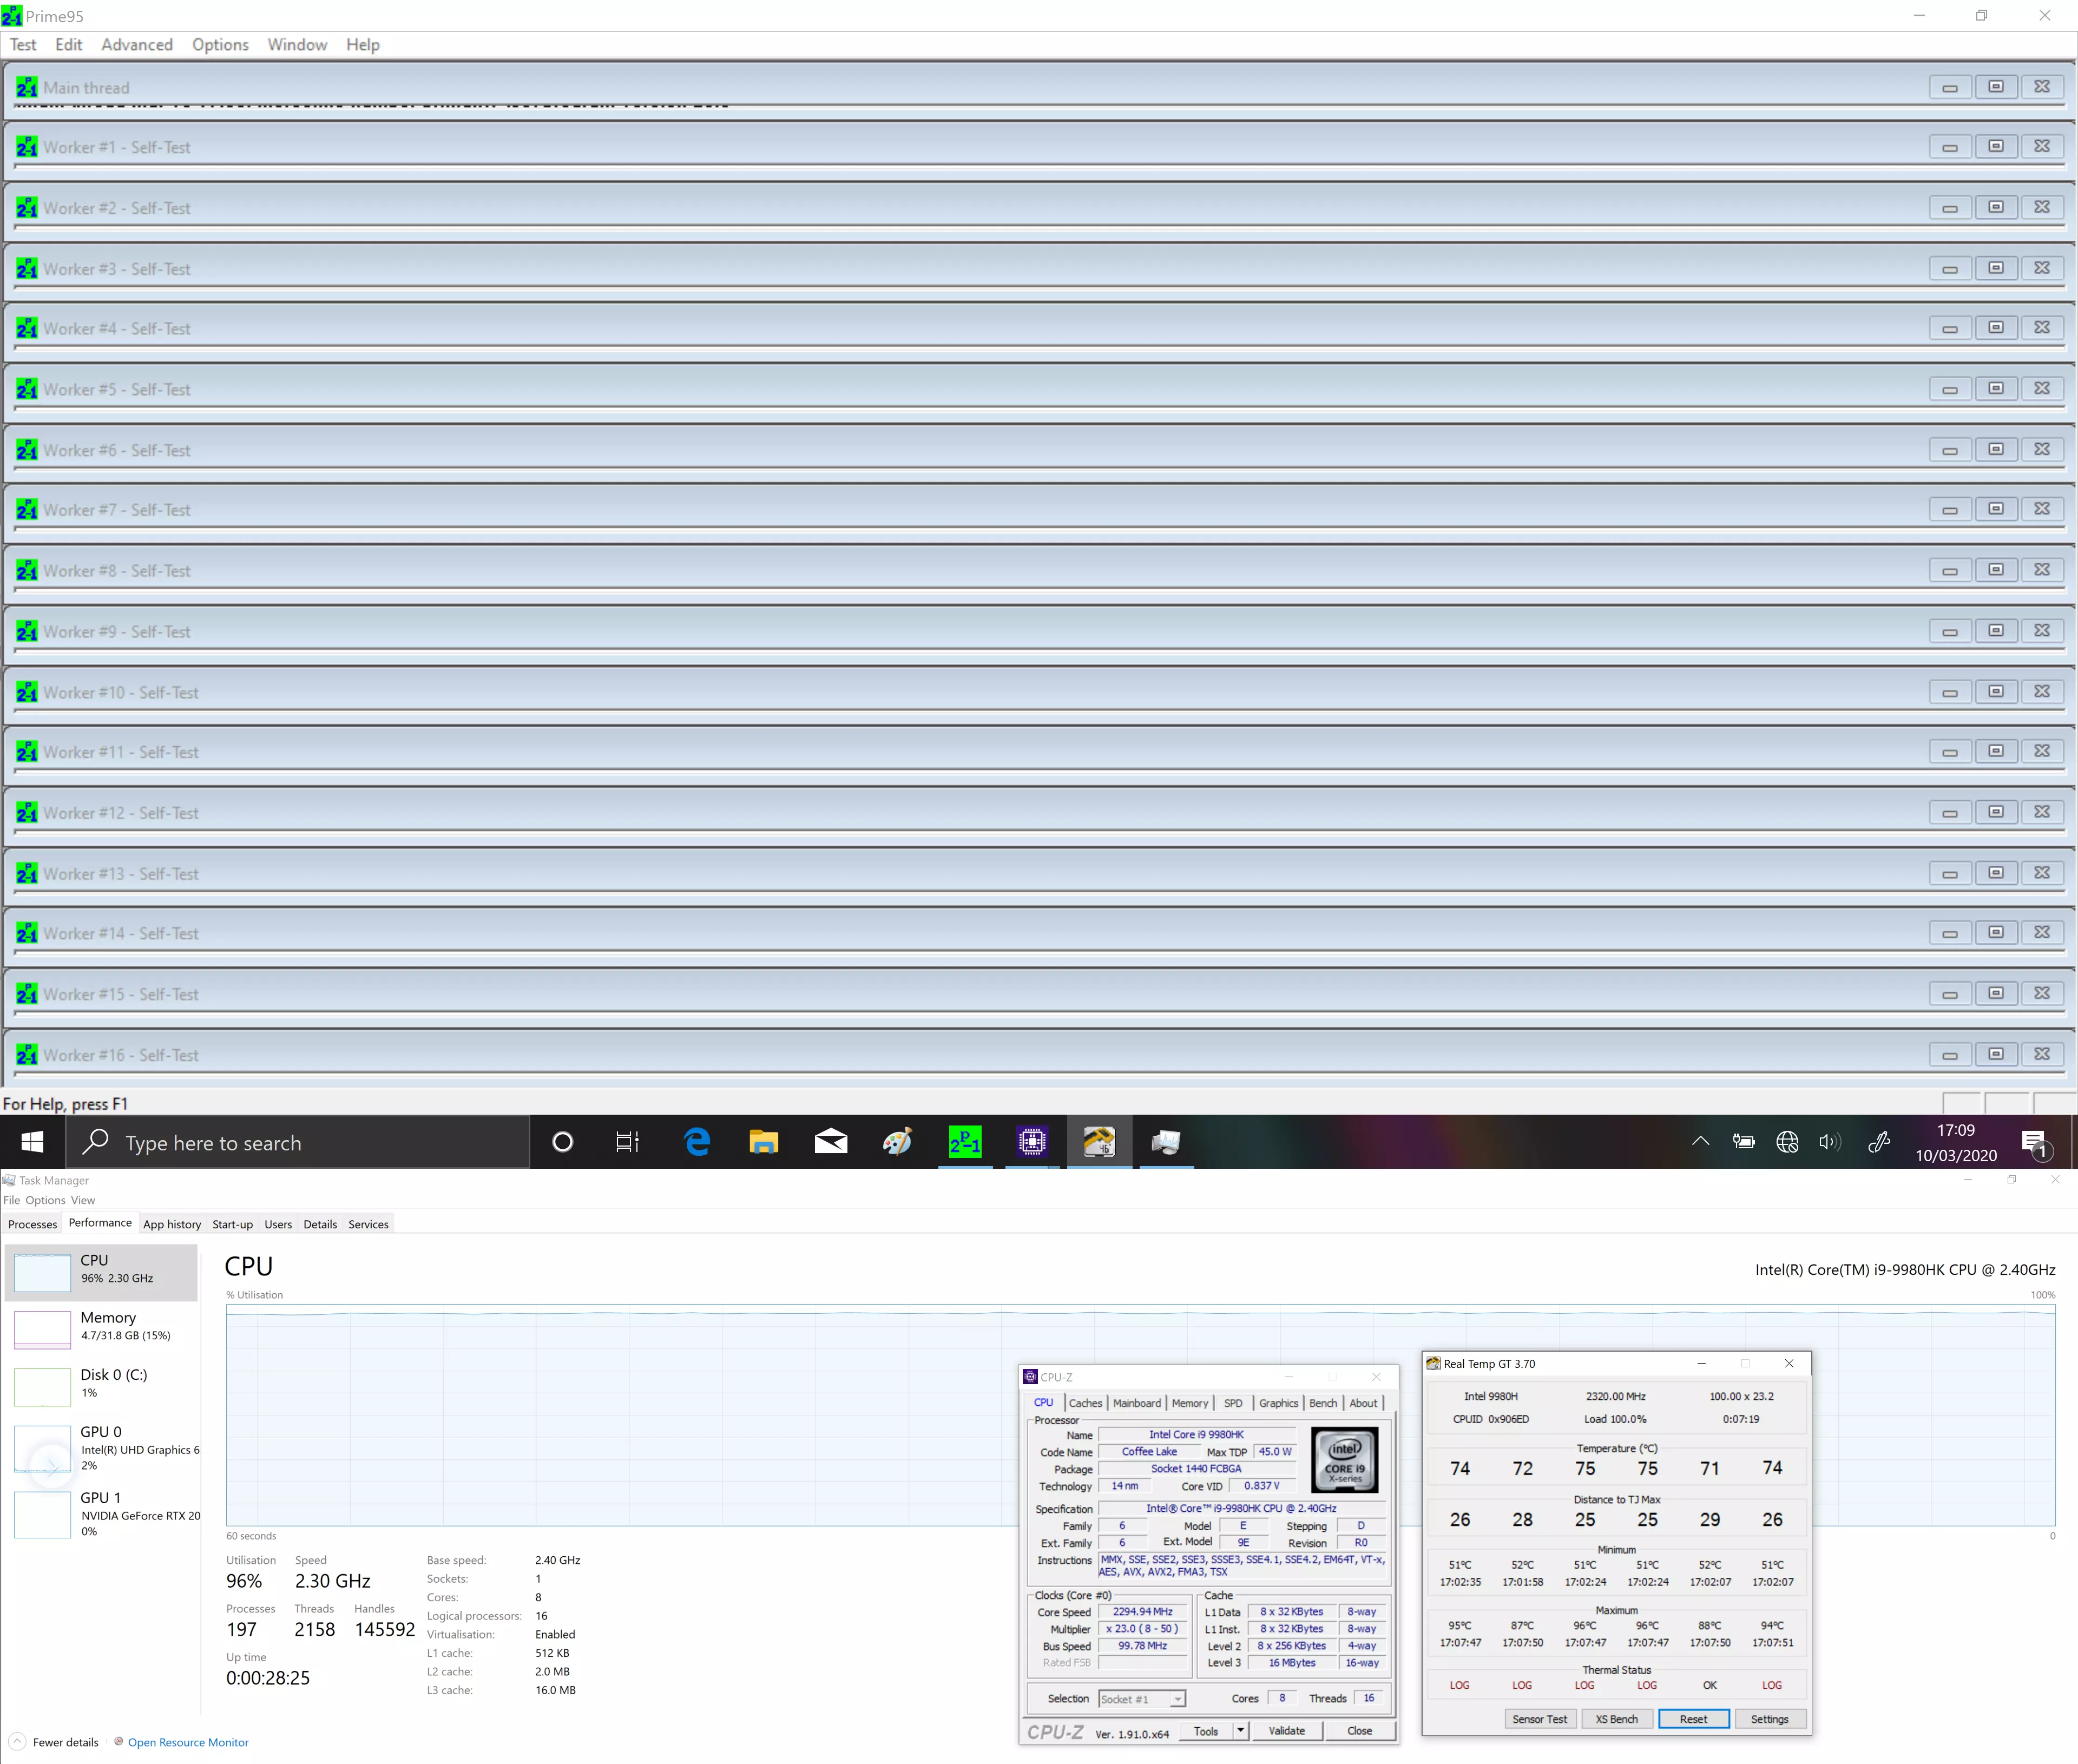Open Task View from the taskbar
2078x1764 pixels.
click(x=627, y=1142)
